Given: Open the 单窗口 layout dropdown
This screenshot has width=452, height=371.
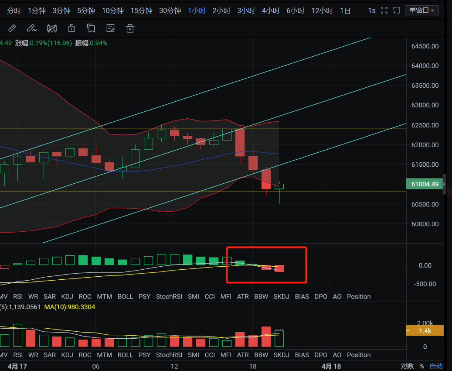Looking at the screenshot, I should coord(422,10).
